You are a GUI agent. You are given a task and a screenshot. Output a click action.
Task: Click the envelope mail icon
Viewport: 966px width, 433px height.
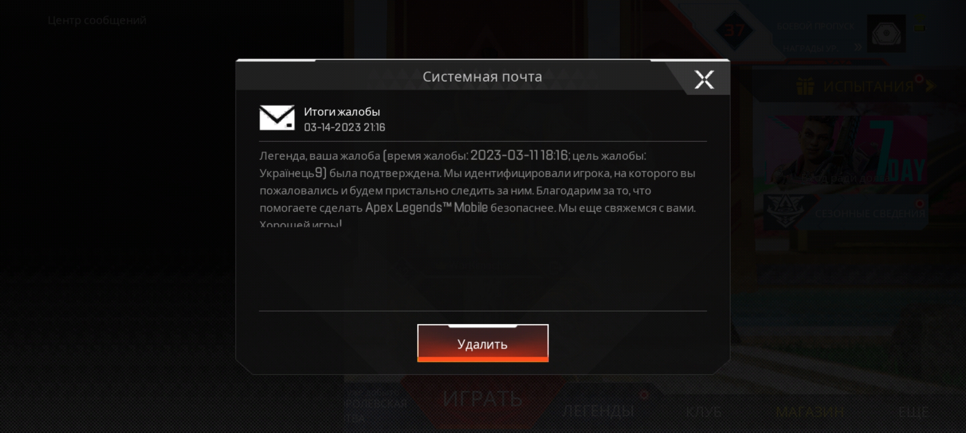[x=277, y=118]
